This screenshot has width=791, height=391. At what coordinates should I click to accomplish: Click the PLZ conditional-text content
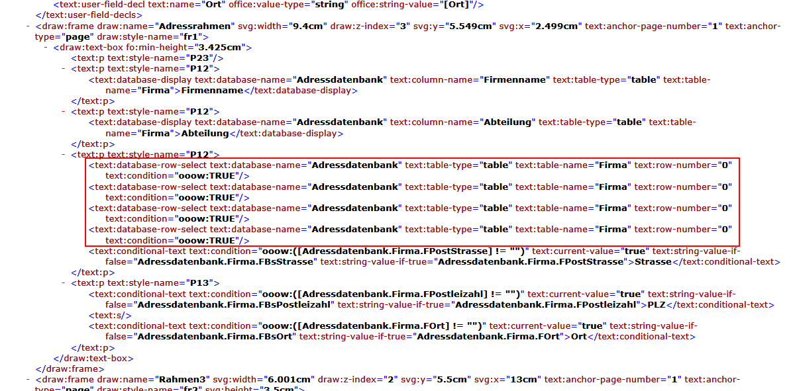pyautogui.click(x=656, y=304)
